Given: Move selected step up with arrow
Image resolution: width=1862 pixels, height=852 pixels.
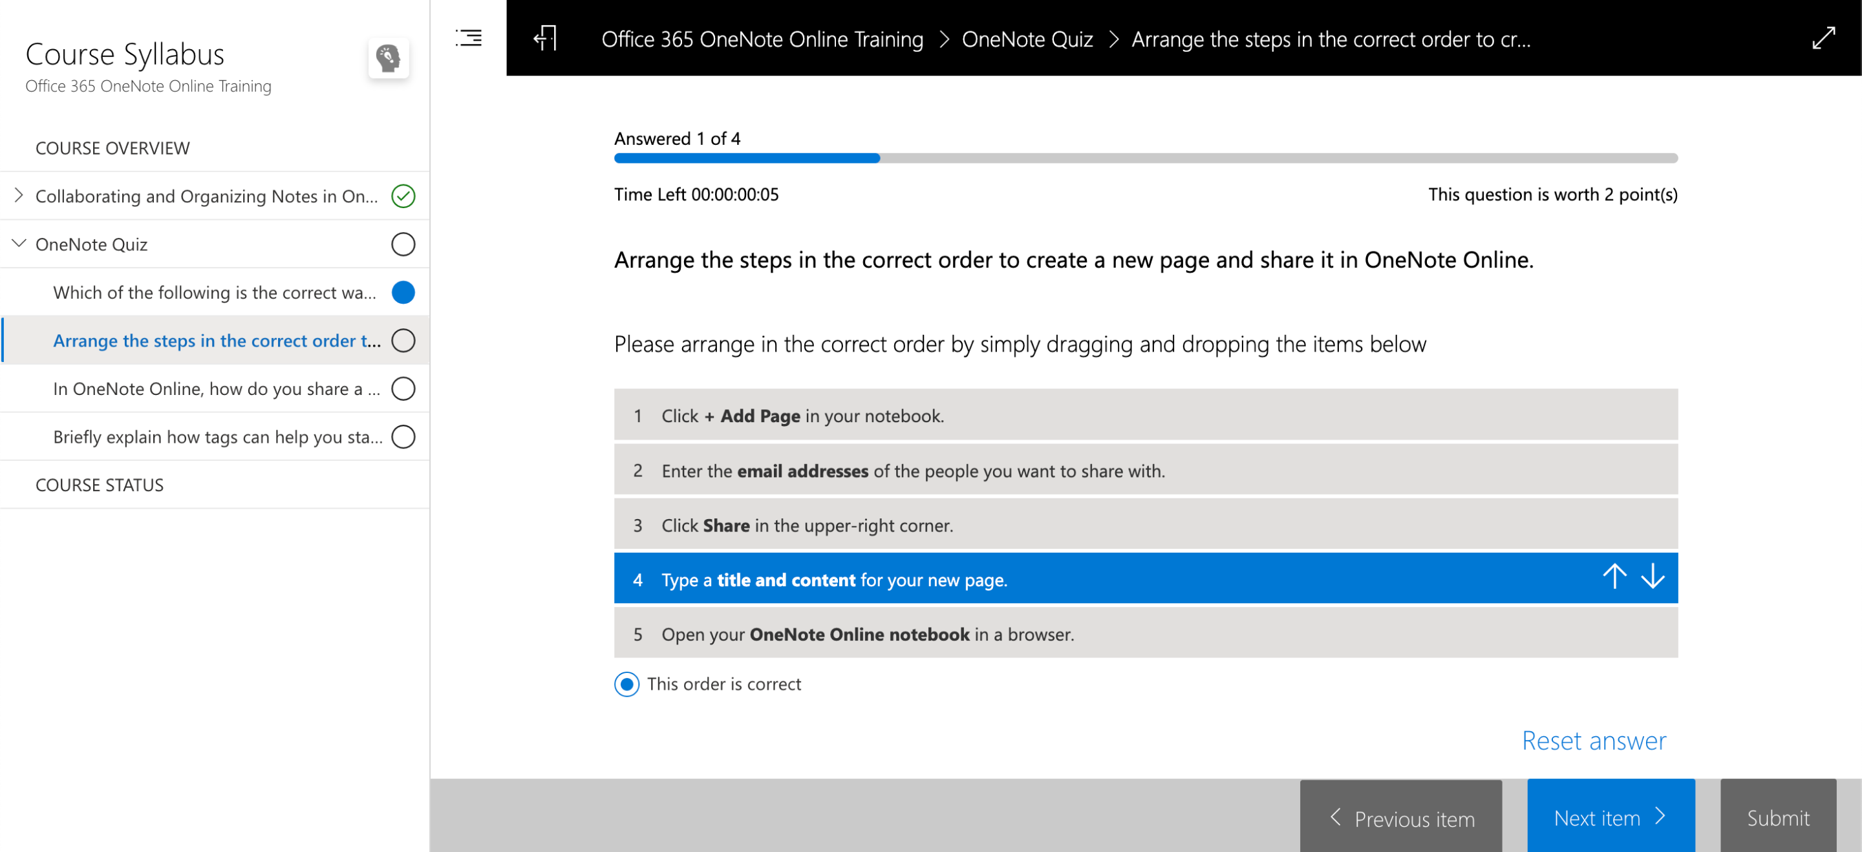Looking at the screenshot, I should coord(1614,577).
